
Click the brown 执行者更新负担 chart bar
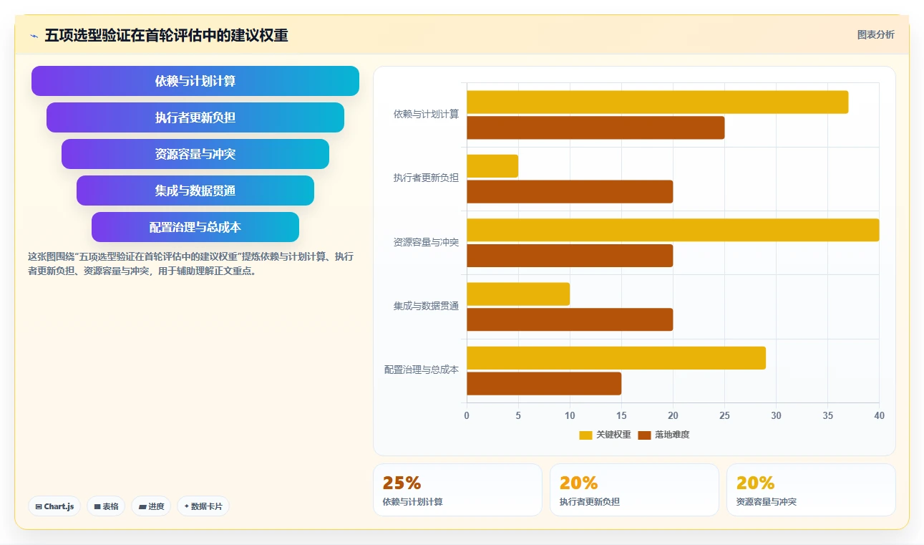click(570, 192)
